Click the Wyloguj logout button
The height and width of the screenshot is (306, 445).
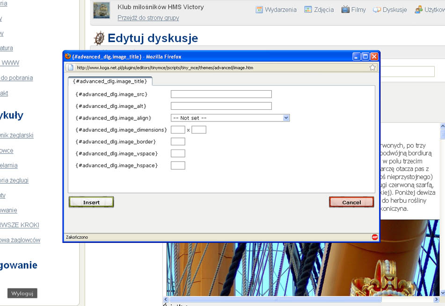pyautogui.click(x=22, y=293)
